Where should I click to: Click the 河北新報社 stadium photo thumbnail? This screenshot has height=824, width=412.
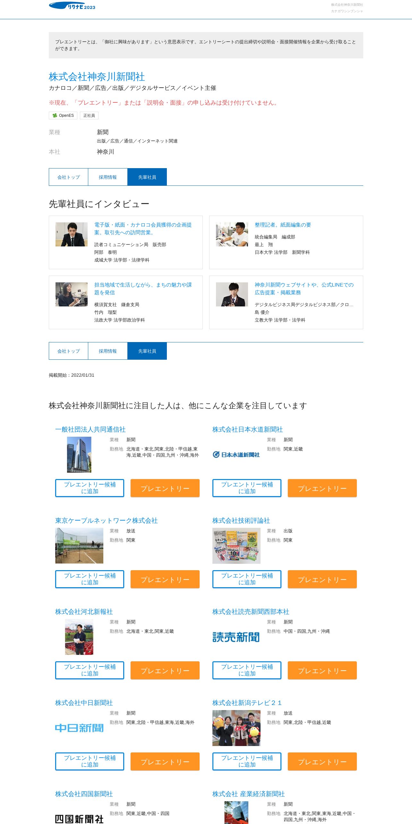coord(79,637)
